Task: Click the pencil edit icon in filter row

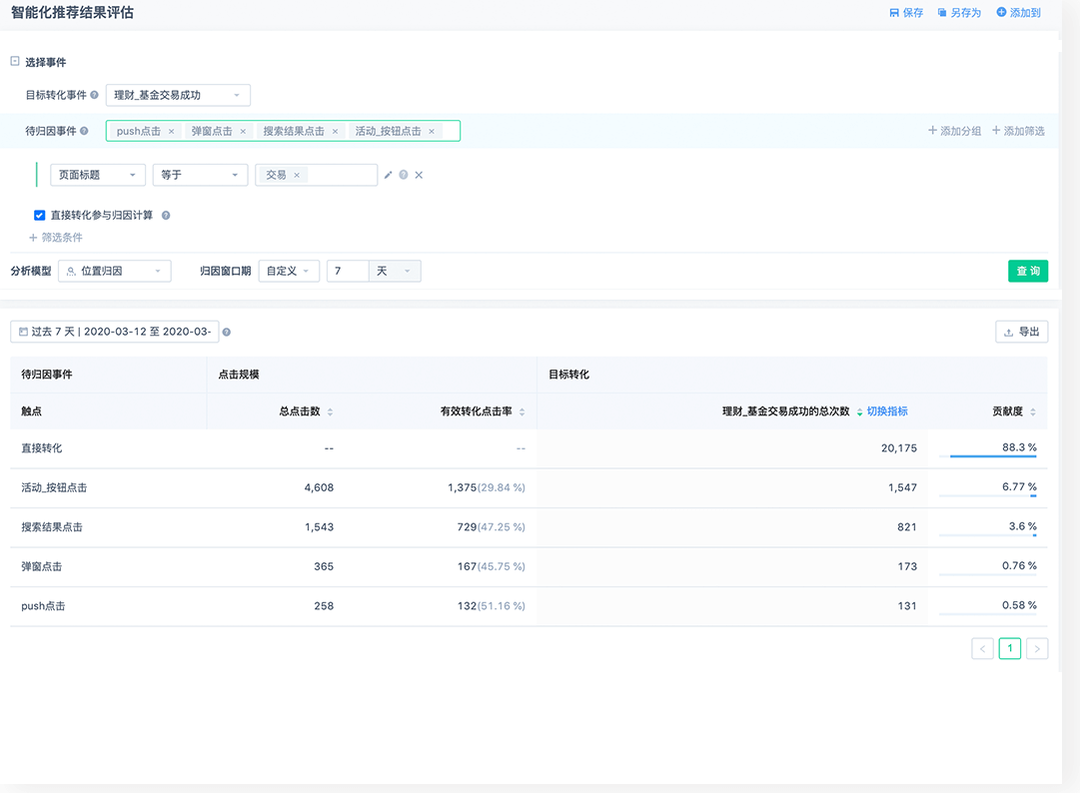Action: point(389,175)
